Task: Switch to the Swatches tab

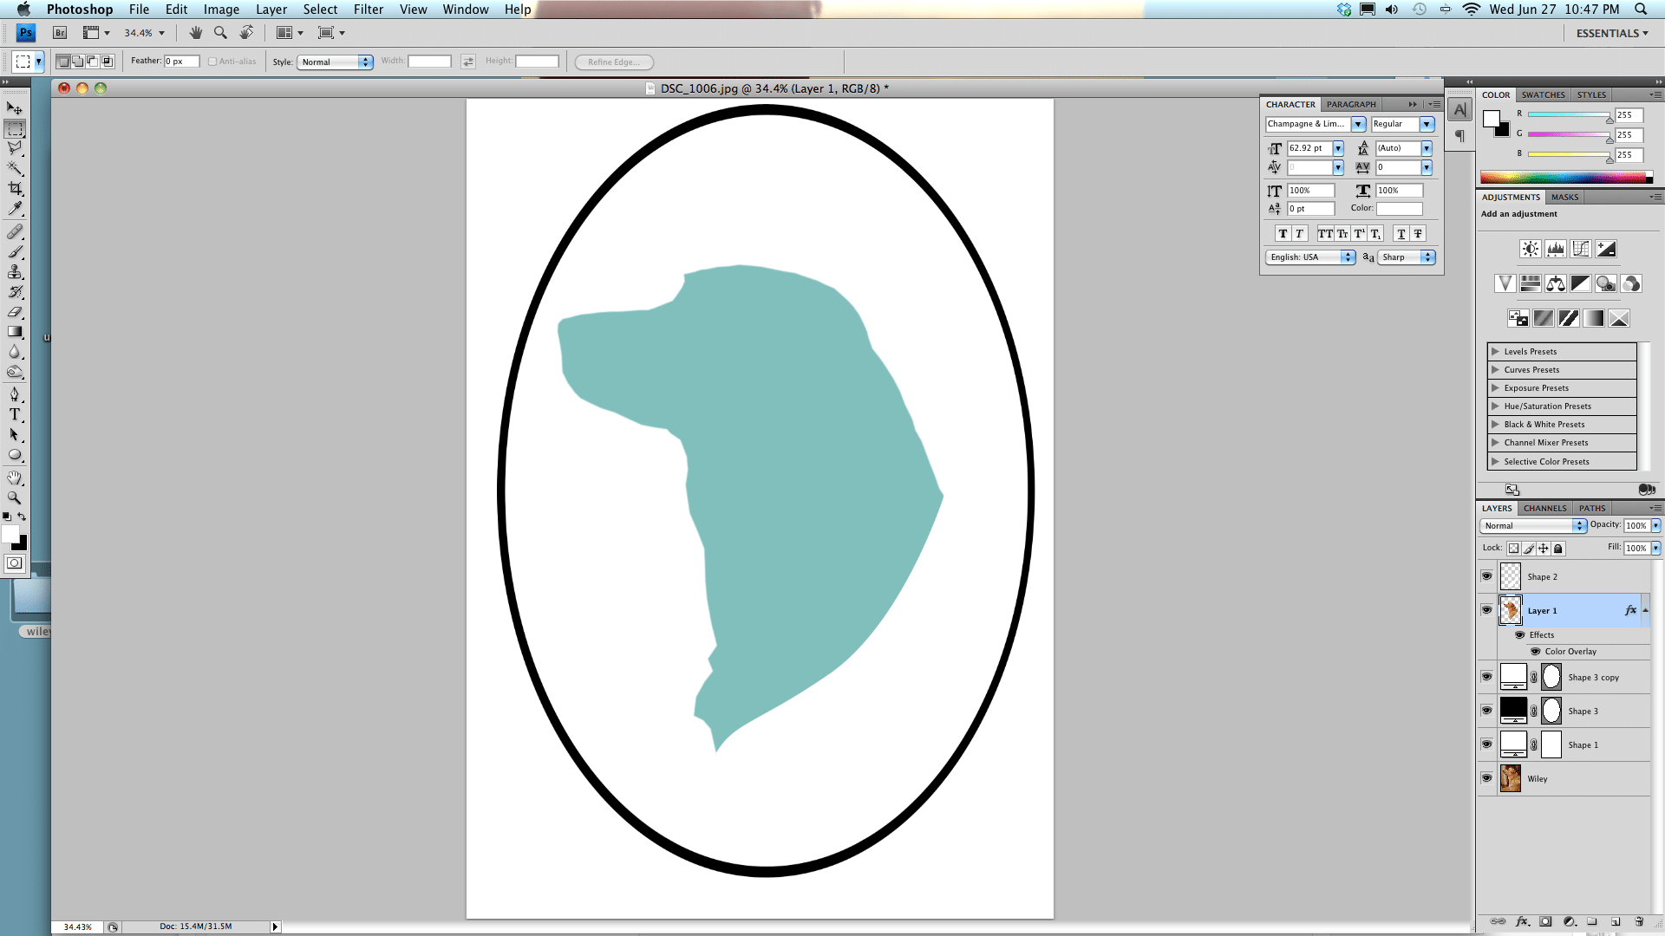Action: [1544, 95]
